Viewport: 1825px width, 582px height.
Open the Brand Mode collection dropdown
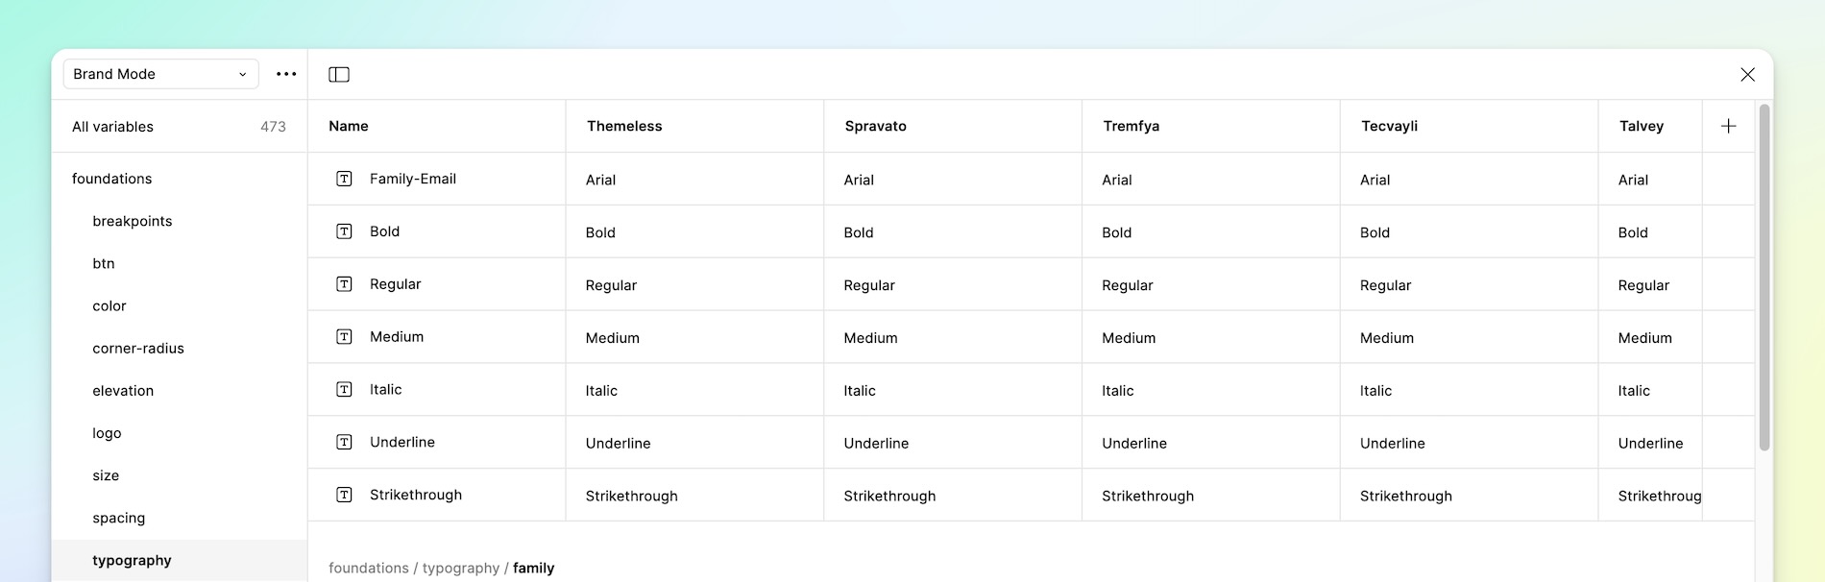[x=160, y=74]
